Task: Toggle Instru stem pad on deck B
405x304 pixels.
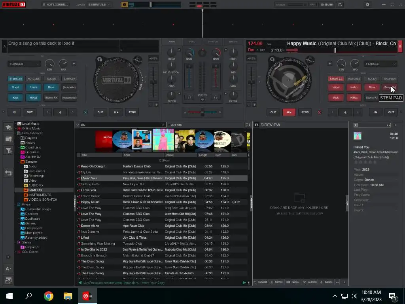Action: pyautogui.click(x=354, y=87)
